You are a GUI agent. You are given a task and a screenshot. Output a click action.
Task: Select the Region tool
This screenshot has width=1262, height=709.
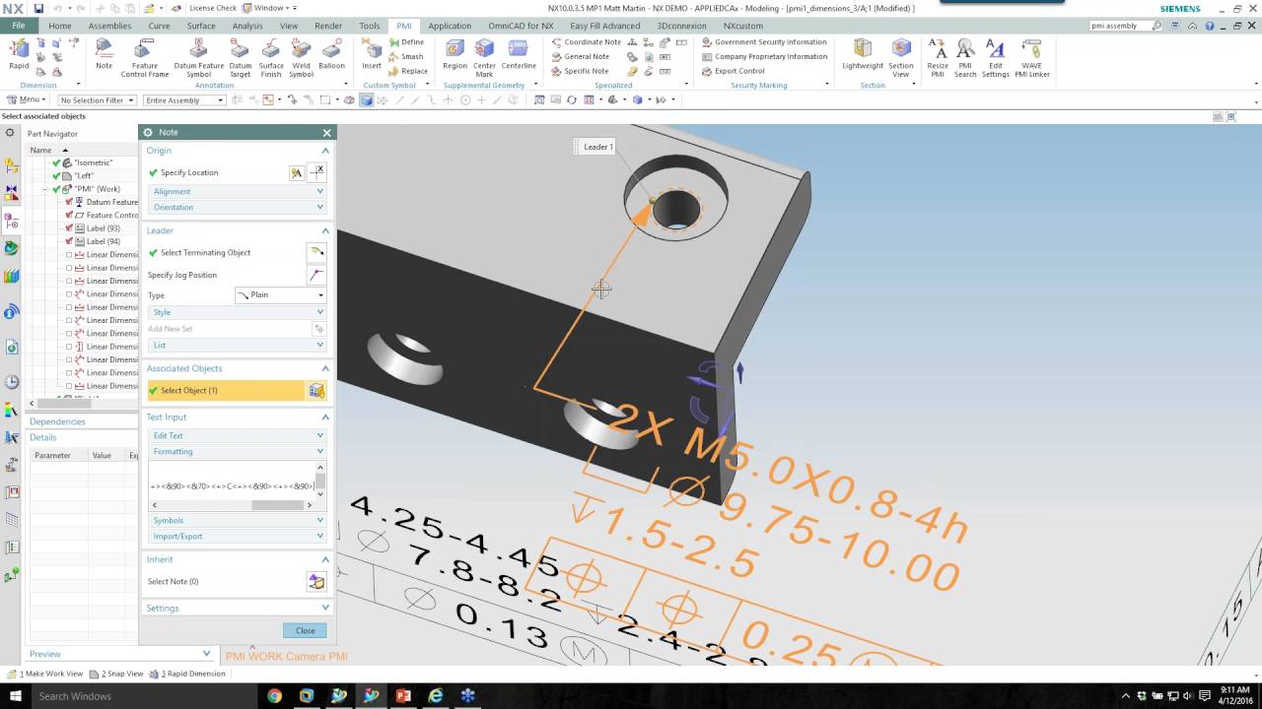click(x=455, y=54)
